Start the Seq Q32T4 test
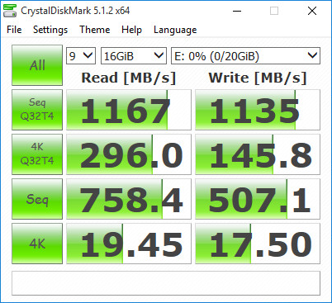The height and width of the screenshot is (303, 332). [37, 110]
